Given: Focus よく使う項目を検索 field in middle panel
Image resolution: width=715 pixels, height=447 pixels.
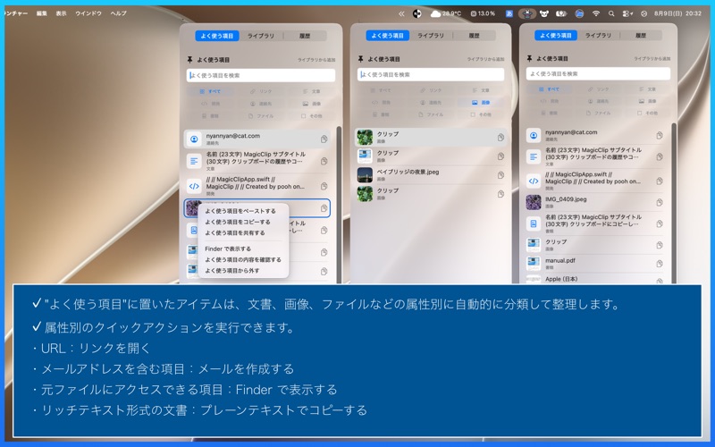Looking at the screenshot, I should coord(431,75).
